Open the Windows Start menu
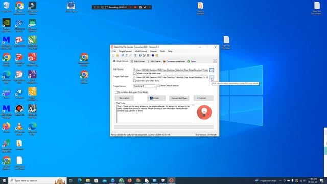Viewport: 327px width, 184px height. [x=4, y=180]
